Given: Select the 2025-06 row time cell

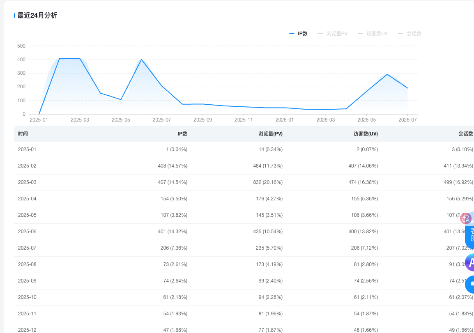Looking at the screenshot, I should (x=27, y=232).
